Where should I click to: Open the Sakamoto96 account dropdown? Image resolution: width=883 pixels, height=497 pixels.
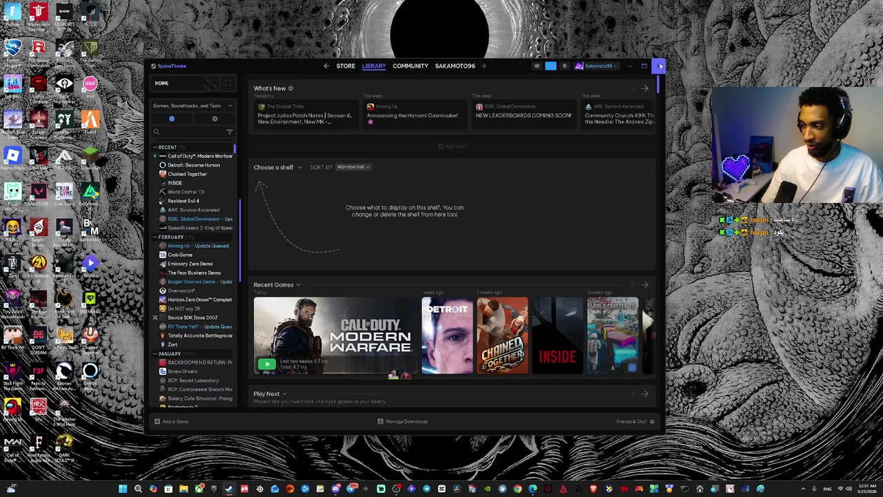[x=596, y=66]
